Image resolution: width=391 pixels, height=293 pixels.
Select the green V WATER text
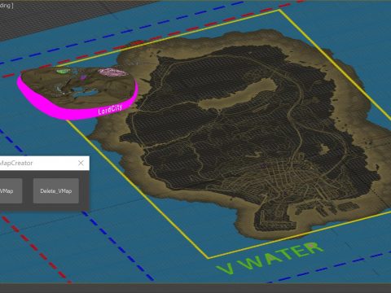(x=270, y=259)
